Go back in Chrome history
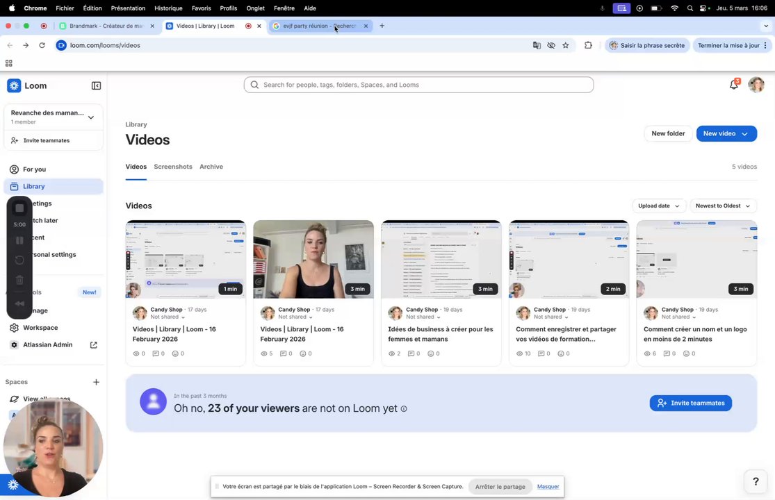This screenshot has height=500, width=775. point(10,45)
